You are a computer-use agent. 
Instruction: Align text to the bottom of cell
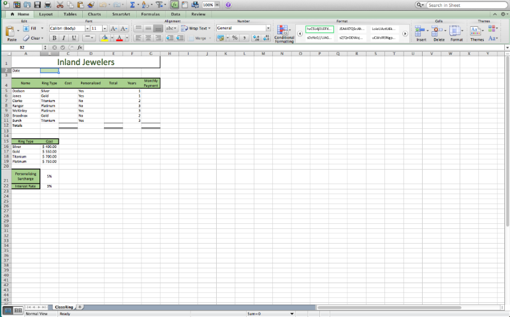coord(158,28)
